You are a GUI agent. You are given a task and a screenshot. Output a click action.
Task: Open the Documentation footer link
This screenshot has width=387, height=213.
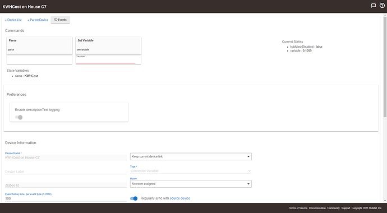317,208
